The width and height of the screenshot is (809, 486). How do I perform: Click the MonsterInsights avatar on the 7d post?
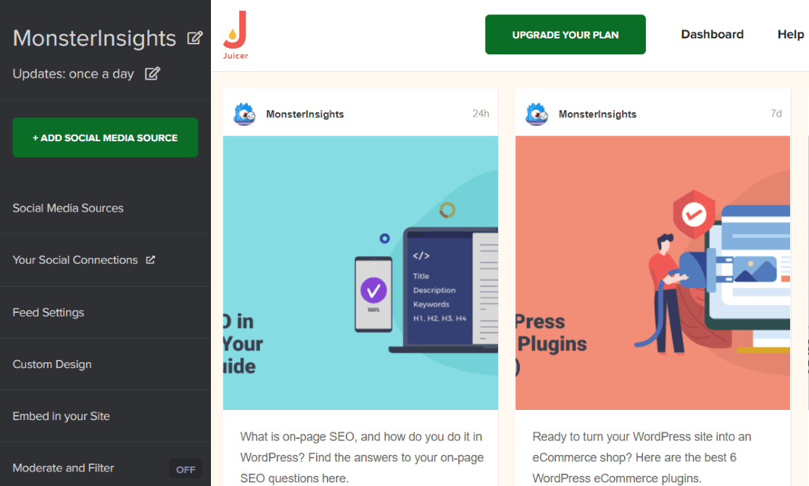[536, 114]
